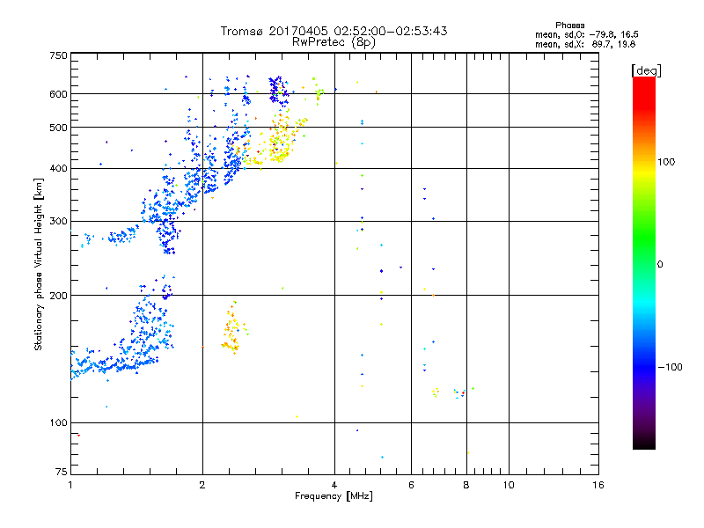Viewport: 704px width, 528px height.
Task: Click the 'Phases' header label
Action: pyautogui.click(x=569, y=26)
